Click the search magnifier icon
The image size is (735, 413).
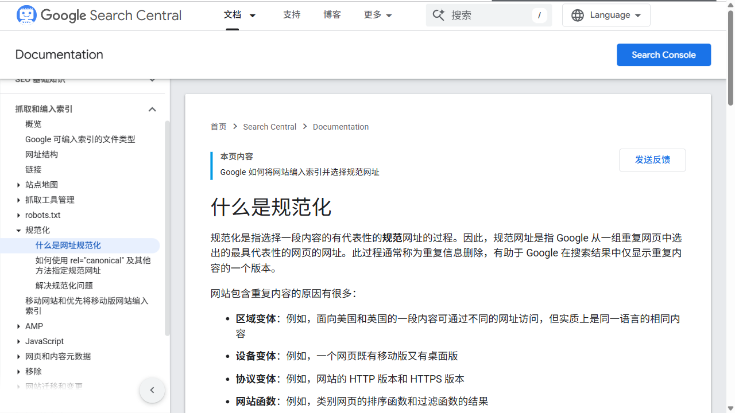click(x=438, y=15)
